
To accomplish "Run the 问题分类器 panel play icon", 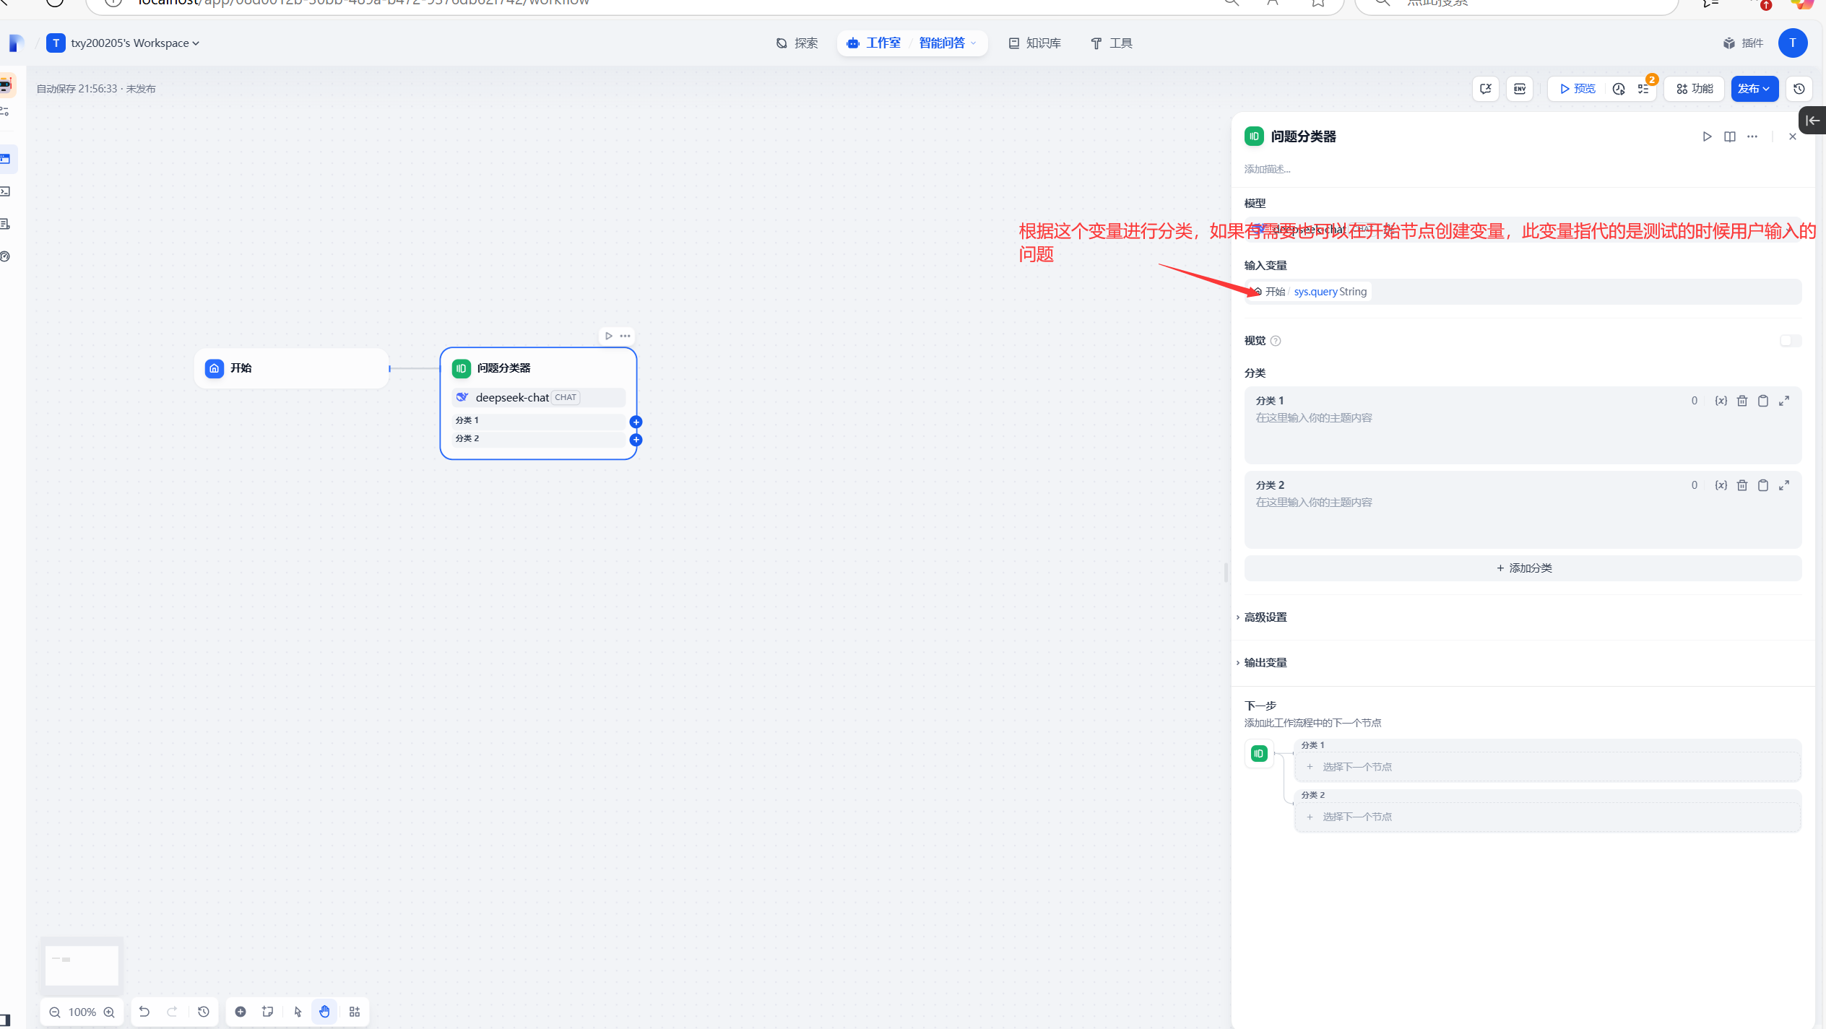I will pyautogui.click(x=1707, y=136).
